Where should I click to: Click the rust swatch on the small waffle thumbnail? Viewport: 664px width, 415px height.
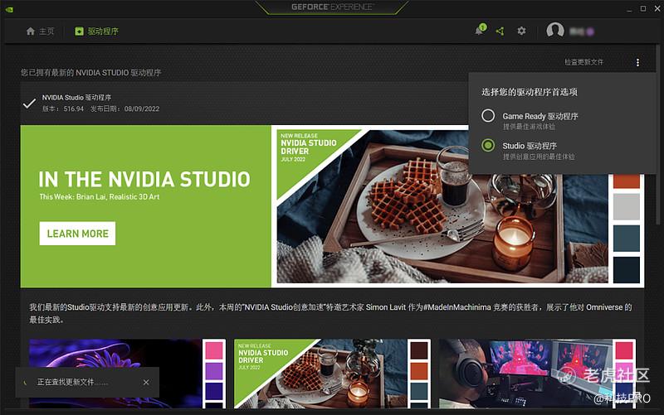point(419,370)
